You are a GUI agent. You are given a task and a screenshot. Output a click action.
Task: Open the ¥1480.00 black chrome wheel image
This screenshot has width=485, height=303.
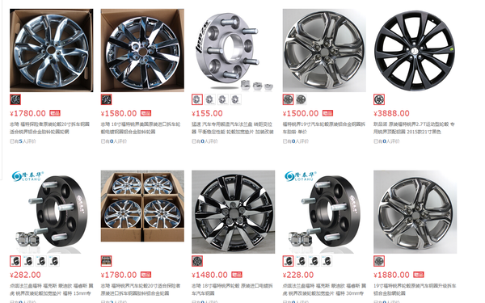[234, 212]
